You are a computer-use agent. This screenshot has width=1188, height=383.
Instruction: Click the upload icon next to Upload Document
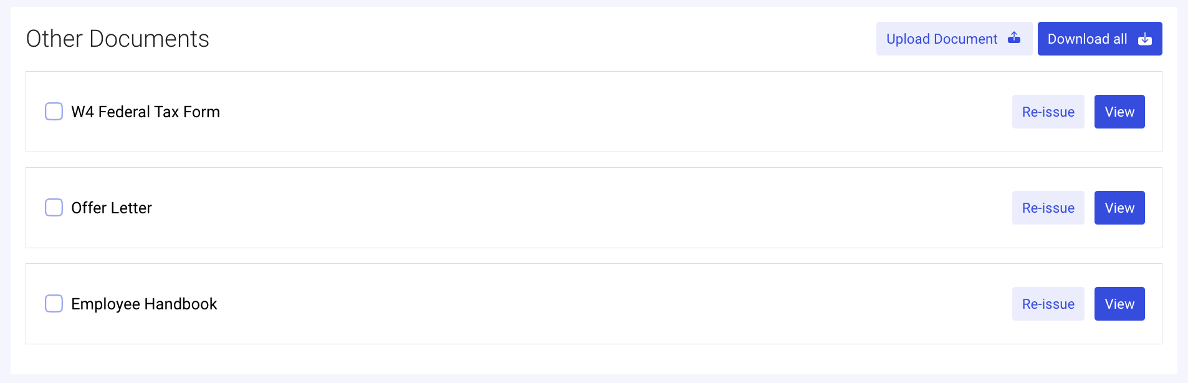click(x=1015, y=38)
